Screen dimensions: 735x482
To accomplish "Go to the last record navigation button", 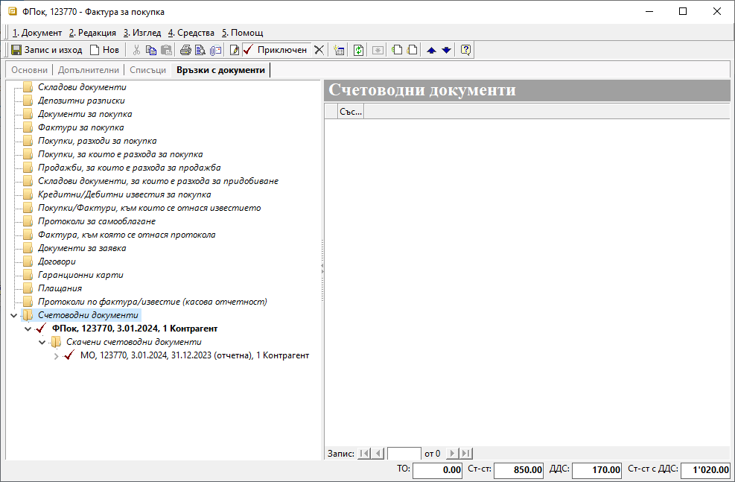I will click(466, 453).
